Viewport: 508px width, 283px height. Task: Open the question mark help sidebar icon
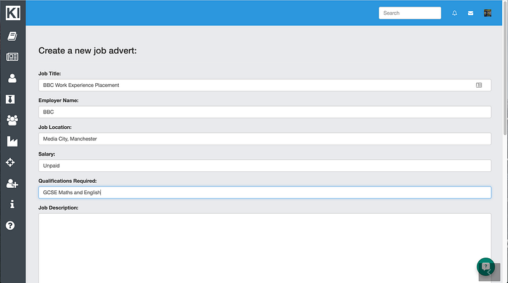pyautogui.click(x=12, y=225)
